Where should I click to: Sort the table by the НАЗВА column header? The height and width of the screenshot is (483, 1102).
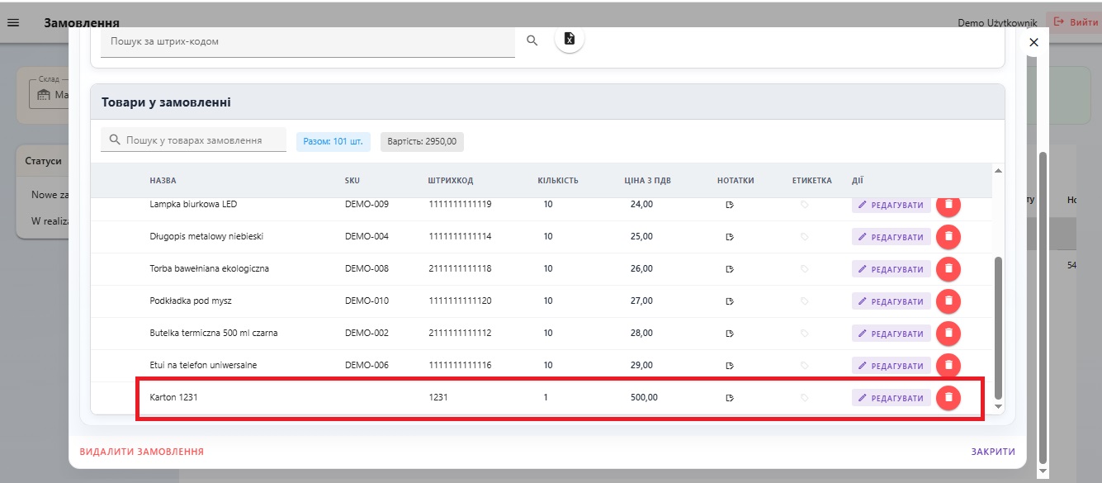tap(163, 180)
